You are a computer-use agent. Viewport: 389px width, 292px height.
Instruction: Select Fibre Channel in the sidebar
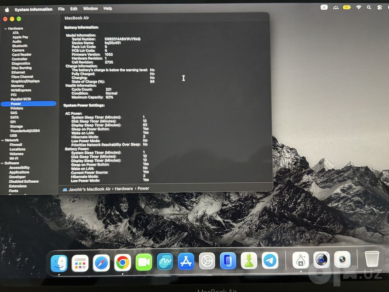pyautogui.click(x=23, y=77)
